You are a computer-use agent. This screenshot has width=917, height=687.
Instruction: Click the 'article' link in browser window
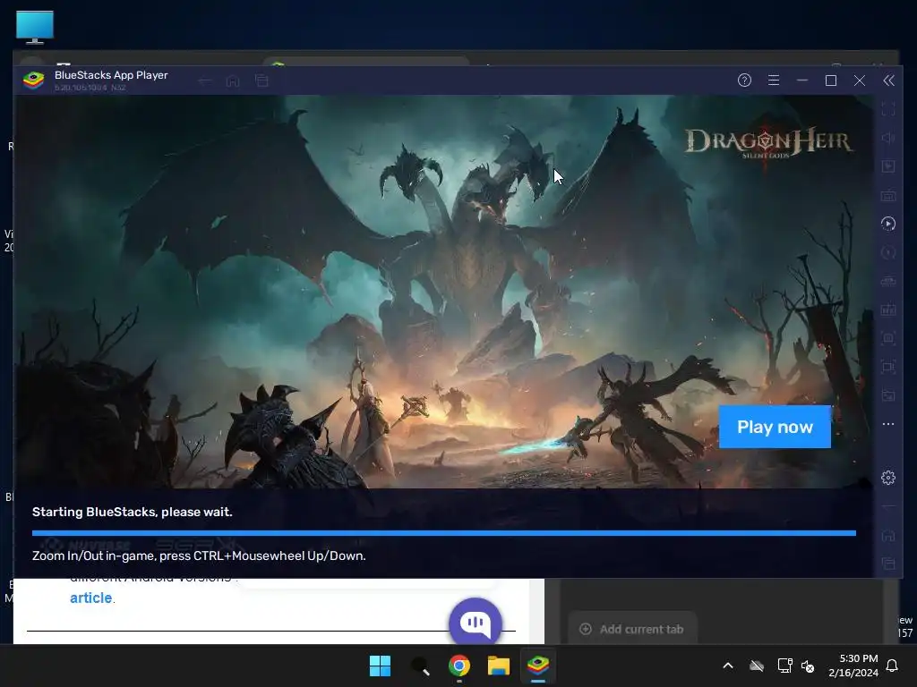(x=90, y=598)
